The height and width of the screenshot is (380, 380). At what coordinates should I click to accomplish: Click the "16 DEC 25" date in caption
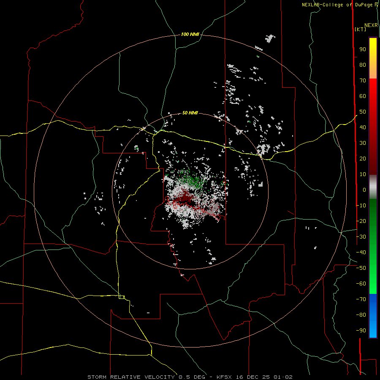pyautogui.click(x=253, y=377)
